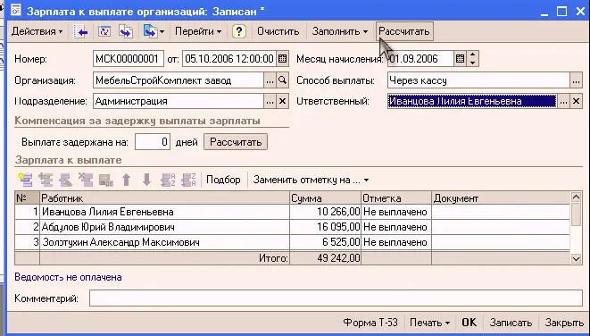The width and height of the screenshot is (590, 336).
Task: Select the row Иванцова Лилия Евгеньевна in the table
Action: point(292,212)
